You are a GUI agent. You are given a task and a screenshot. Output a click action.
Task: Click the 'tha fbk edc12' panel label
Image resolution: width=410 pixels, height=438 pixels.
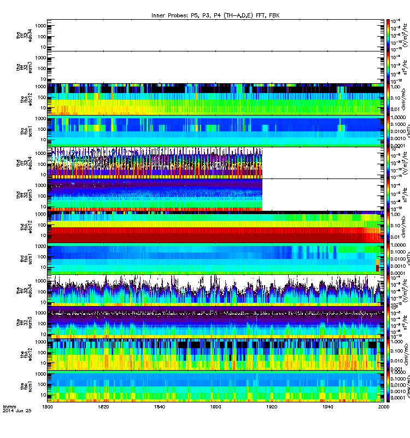pos(26,99)
